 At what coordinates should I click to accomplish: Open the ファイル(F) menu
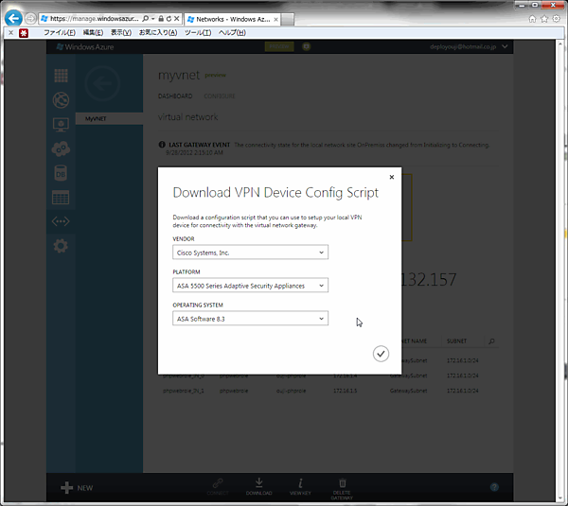tap(60, 32)
